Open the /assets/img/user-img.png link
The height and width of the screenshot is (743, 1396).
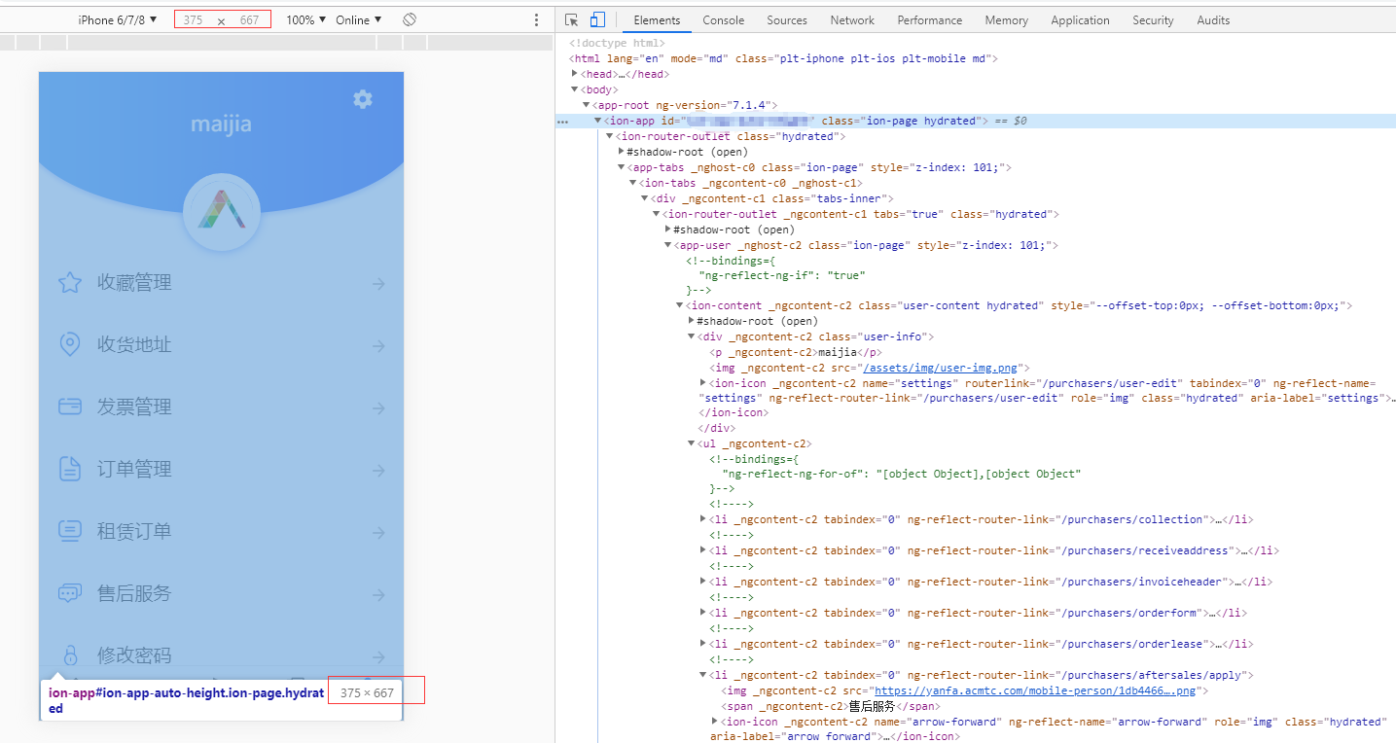tap(940, 368)
